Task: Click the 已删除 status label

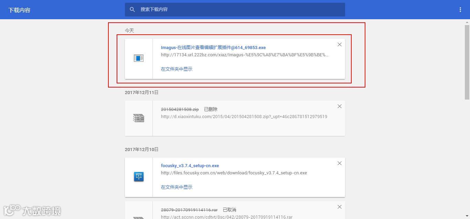Action: (x=211, y=109)
